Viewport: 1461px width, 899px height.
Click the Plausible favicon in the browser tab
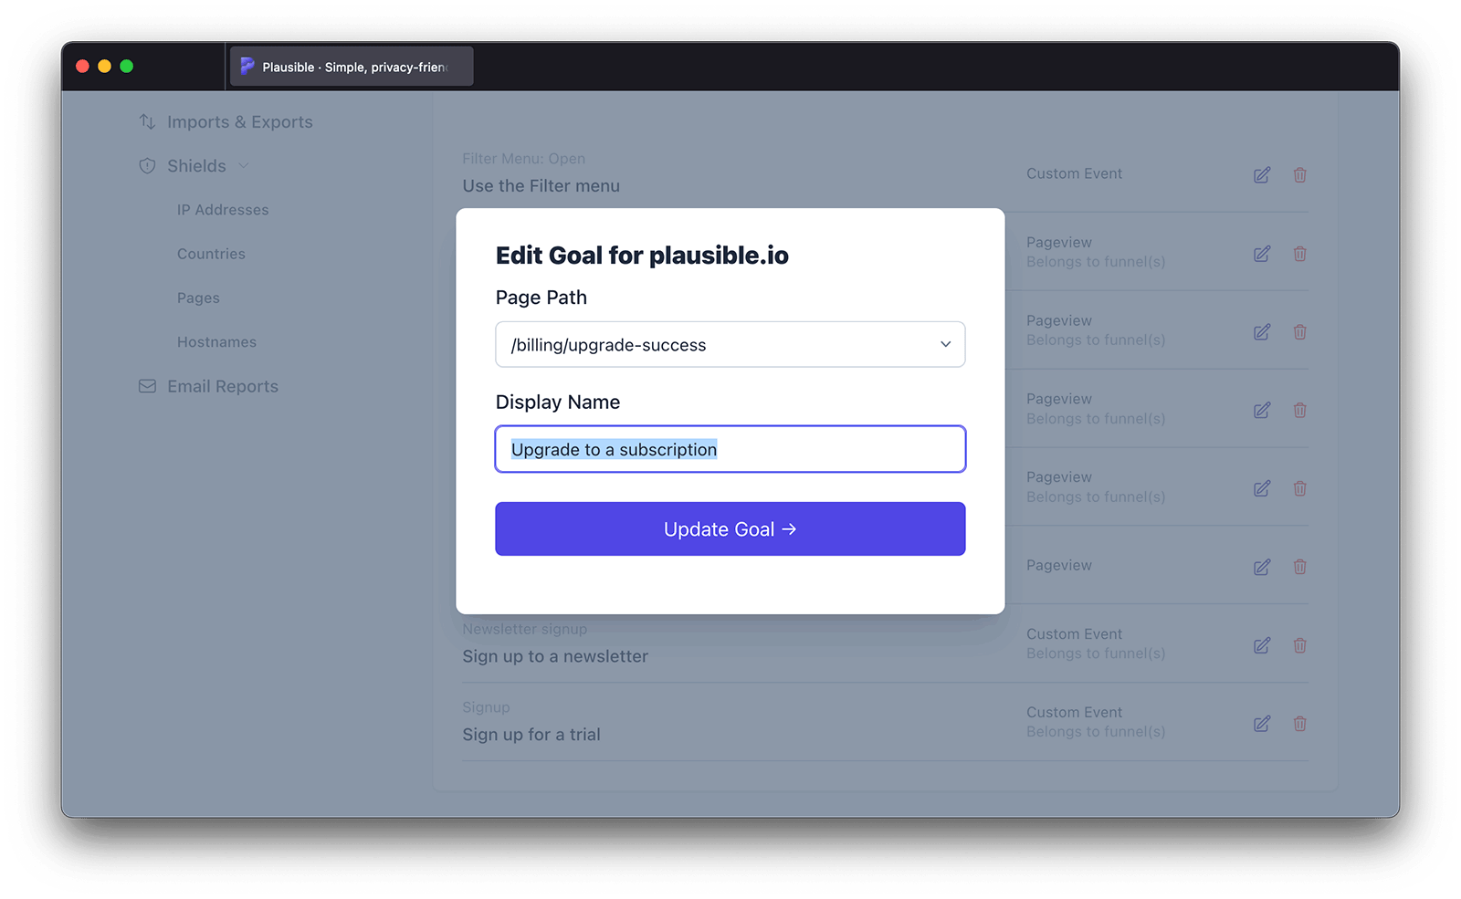click(x=247, y=66)
